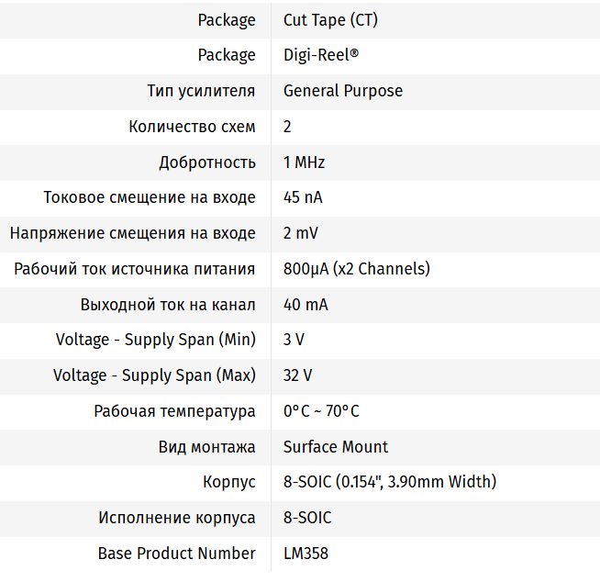Click 'Voltage - Supply Span (Min)' label
This screenshot has height=582, width=600.
coord(156,340)
